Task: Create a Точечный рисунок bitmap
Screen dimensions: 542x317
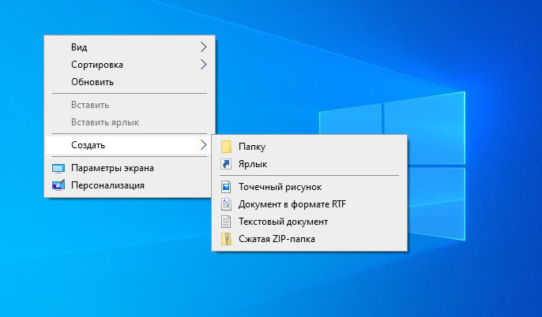Action: (310, 187)
